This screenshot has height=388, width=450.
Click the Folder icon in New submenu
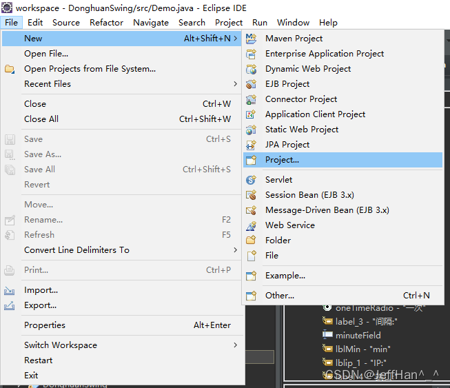click(x=252, y=241)
